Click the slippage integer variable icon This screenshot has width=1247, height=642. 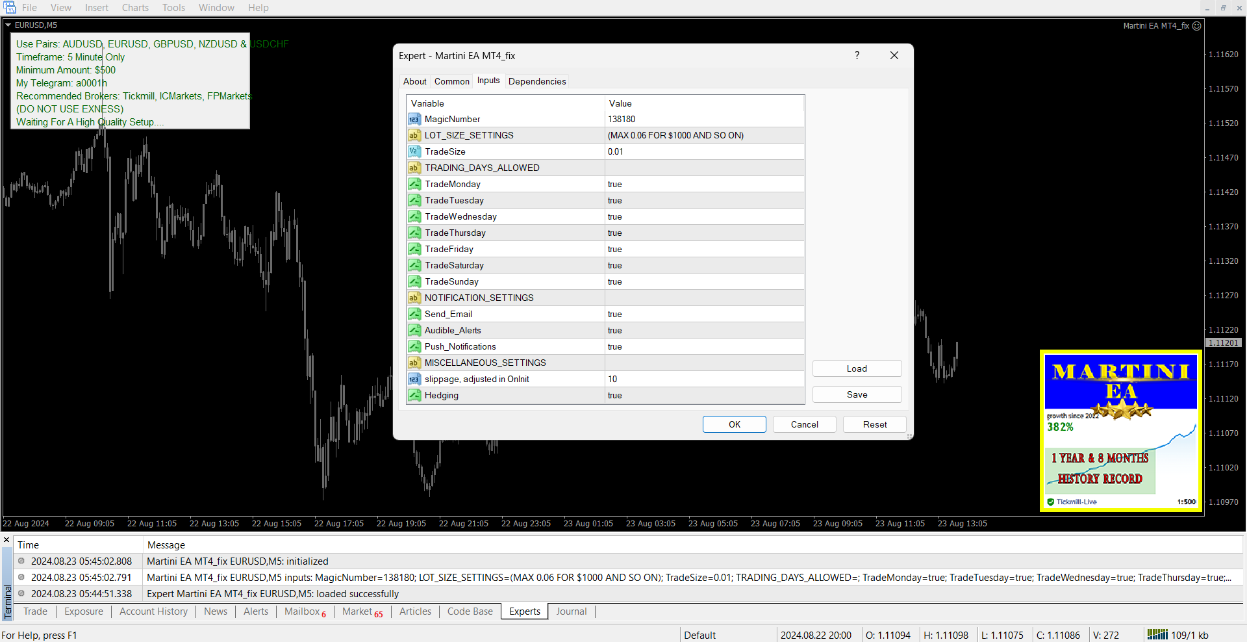click(x=414, y=379)
